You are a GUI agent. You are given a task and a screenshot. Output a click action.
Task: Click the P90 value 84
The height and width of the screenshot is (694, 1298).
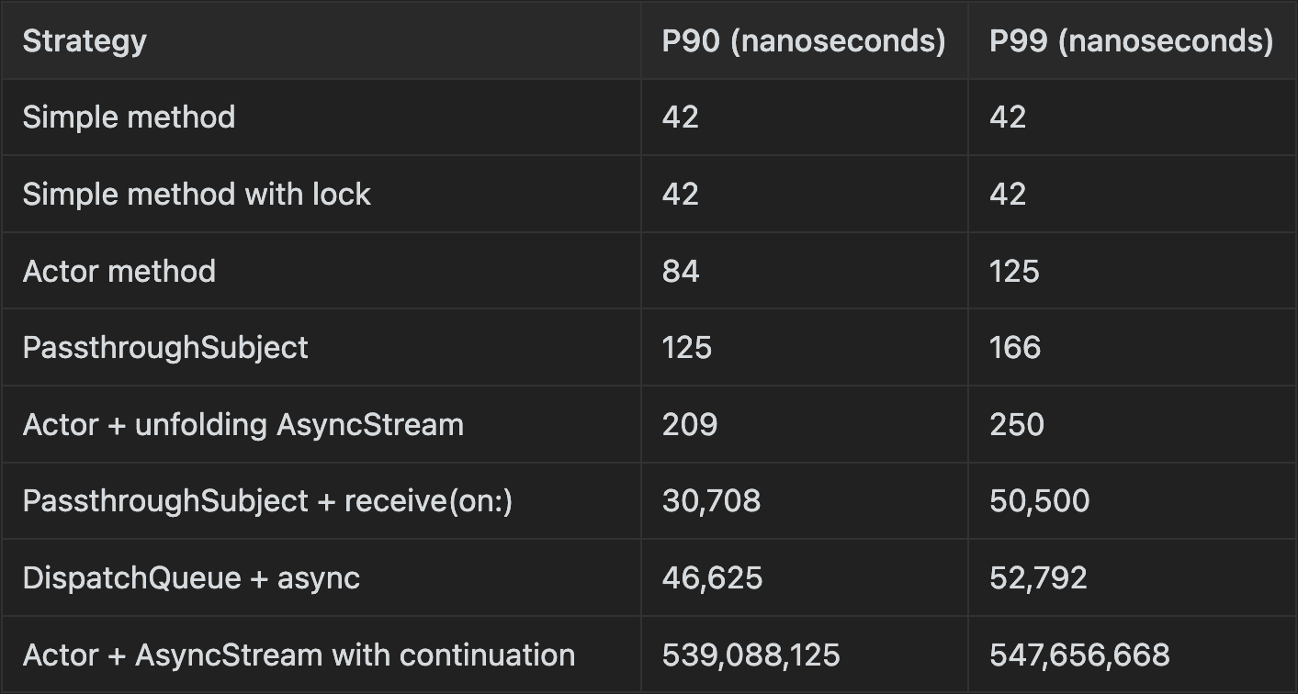(681, 272)
